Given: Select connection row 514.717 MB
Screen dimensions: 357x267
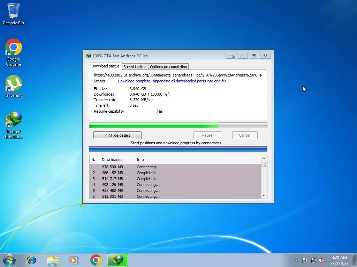Looking at the screenshot, I should [175, 179].
